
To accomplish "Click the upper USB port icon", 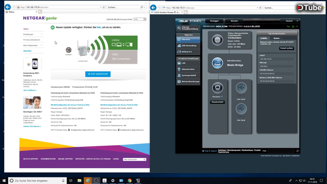I will coord(241,88).
